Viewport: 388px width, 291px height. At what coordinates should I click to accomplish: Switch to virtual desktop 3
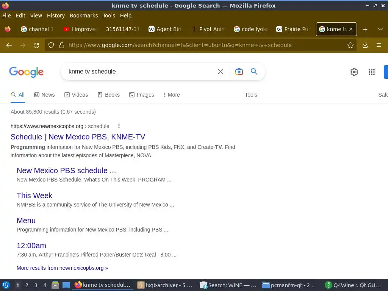click(x=36, y=285)
